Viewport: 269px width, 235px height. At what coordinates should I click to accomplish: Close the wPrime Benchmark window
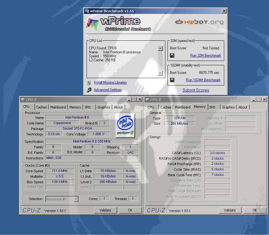[x=224, y=11]
